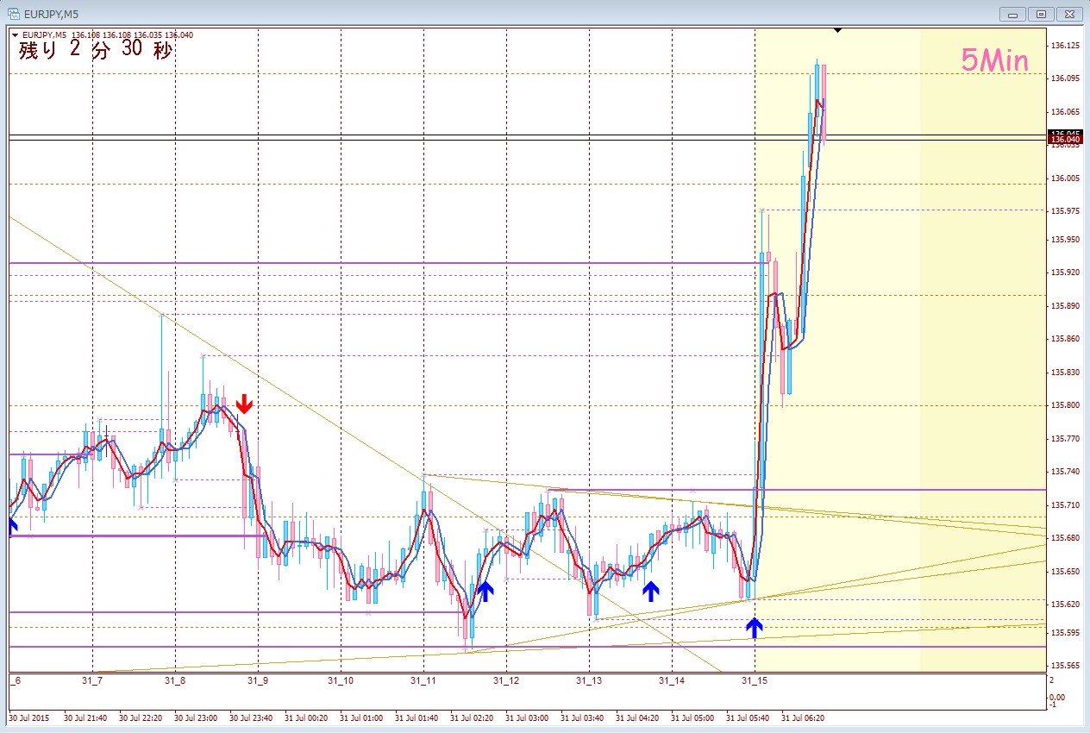Close the EURJPY,M5 chart window
1090x733 pixels.
[x=1069, y=14]
